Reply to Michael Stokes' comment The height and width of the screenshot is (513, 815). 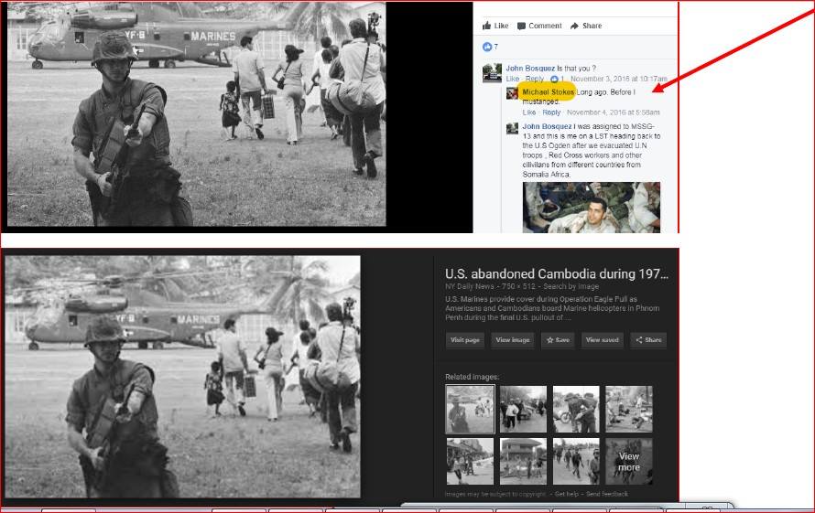[551, 112]
